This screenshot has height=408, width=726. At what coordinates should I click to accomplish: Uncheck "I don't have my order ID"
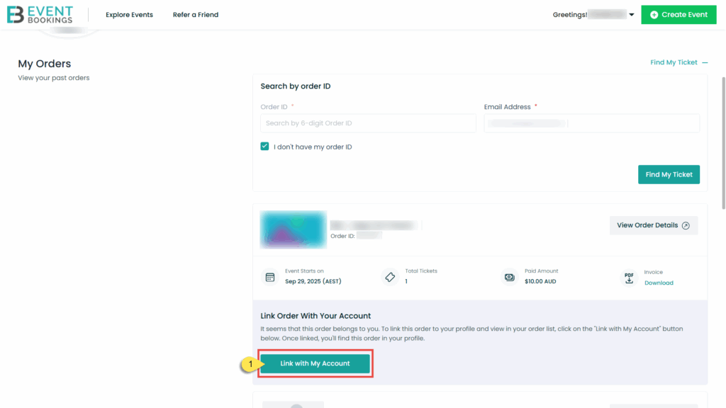(264, 147)
